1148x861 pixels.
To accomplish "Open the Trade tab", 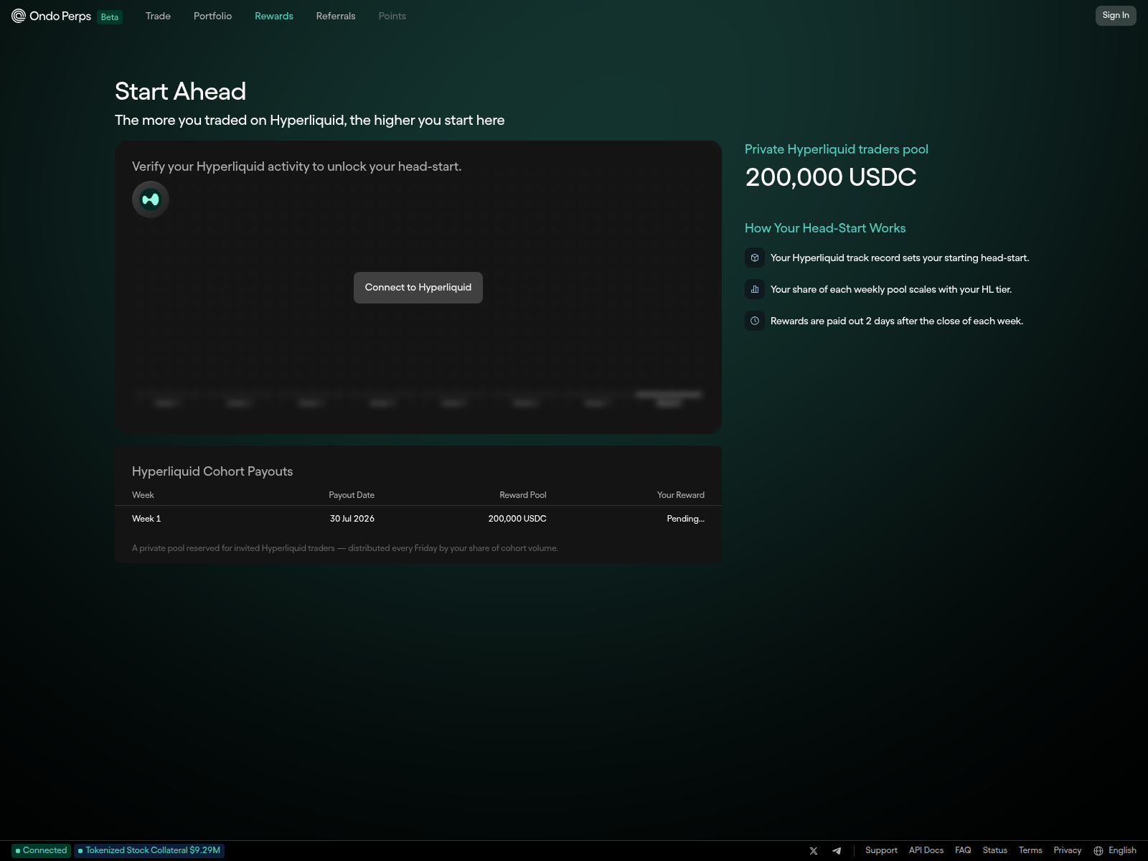I will coord(158,16).
